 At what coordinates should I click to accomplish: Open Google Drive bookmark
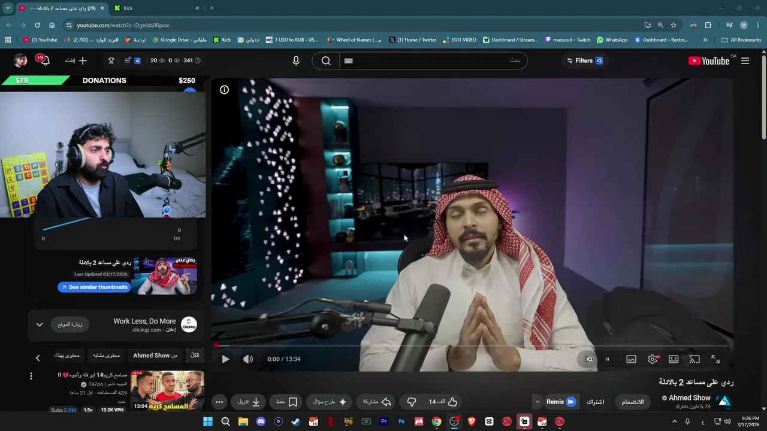[x=180, y=40]
